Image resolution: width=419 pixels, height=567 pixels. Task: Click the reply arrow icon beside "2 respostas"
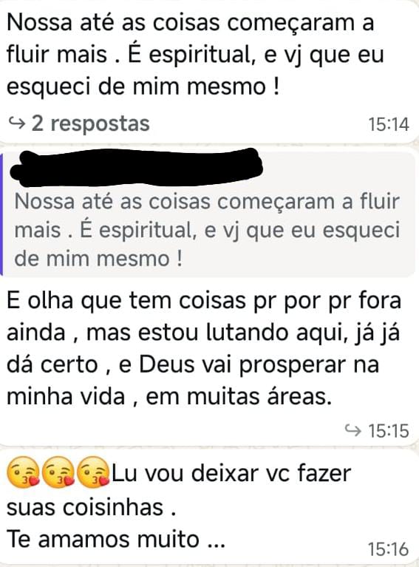click(17, 124)
